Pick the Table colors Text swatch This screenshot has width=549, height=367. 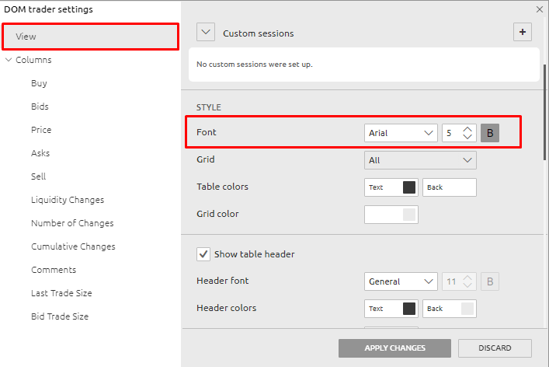click(408, 187)
